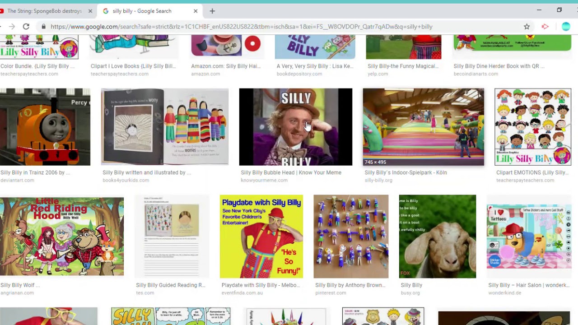Click 'Silly Billy – Hair Salon | wonderk...' caption
Screen dimensions: 578x325
[x=529, y=285]
